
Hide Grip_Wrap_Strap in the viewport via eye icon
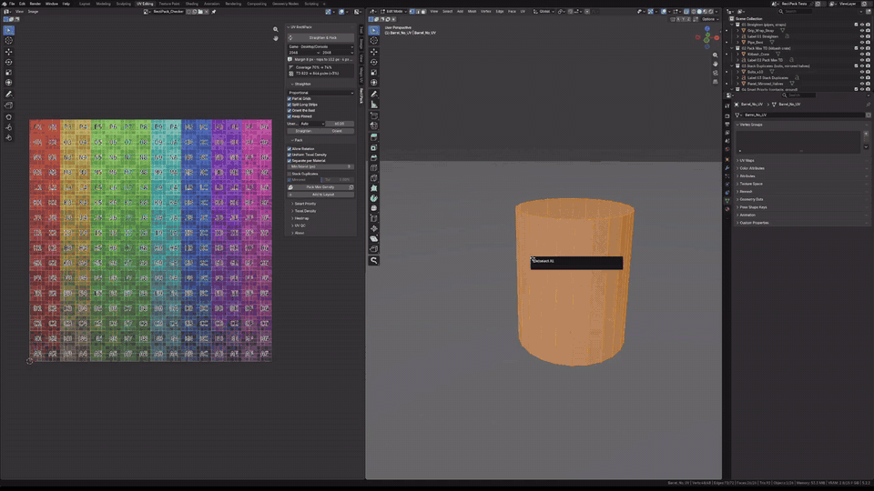tap(862, 31)
